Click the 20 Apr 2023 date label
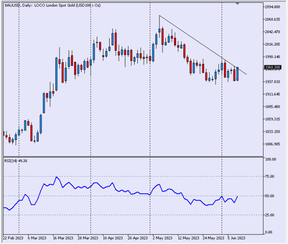The image size is (288, 244). pos(138,238)
